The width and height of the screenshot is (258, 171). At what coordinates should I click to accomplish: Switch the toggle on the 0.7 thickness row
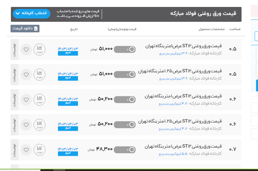(x=125, y=150)
